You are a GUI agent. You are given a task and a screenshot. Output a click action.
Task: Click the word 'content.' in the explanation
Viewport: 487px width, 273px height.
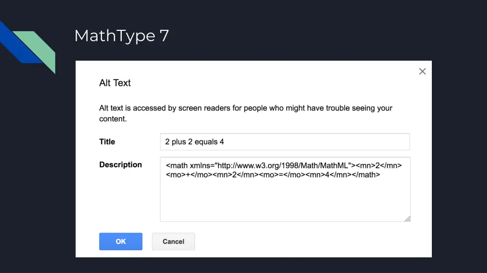[113, 119]
